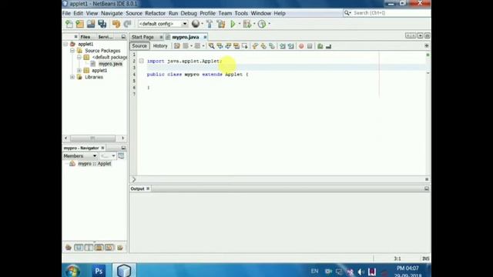Toggle Show Fields navigator filter
Screen dimensions: 493x277
point(79,248)
